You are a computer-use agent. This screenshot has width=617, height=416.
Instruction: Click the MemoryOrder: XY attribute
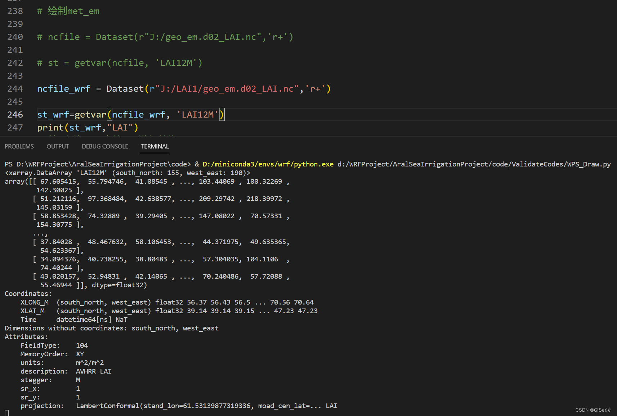tap(52, 354)
